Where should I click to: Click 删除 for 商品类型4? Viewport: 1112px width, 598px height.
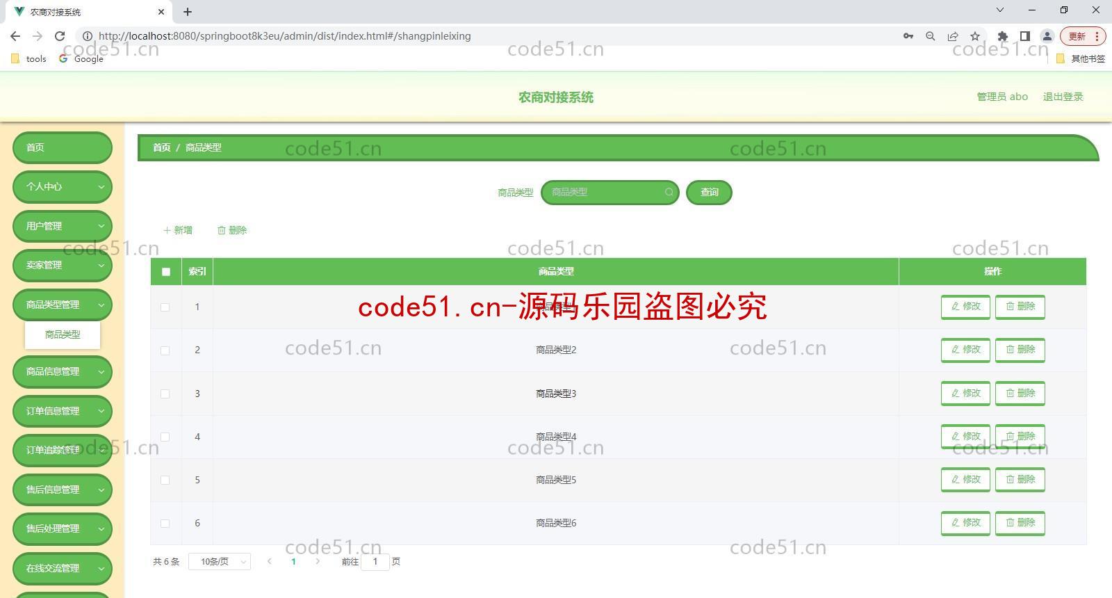tap(1020, 437)
